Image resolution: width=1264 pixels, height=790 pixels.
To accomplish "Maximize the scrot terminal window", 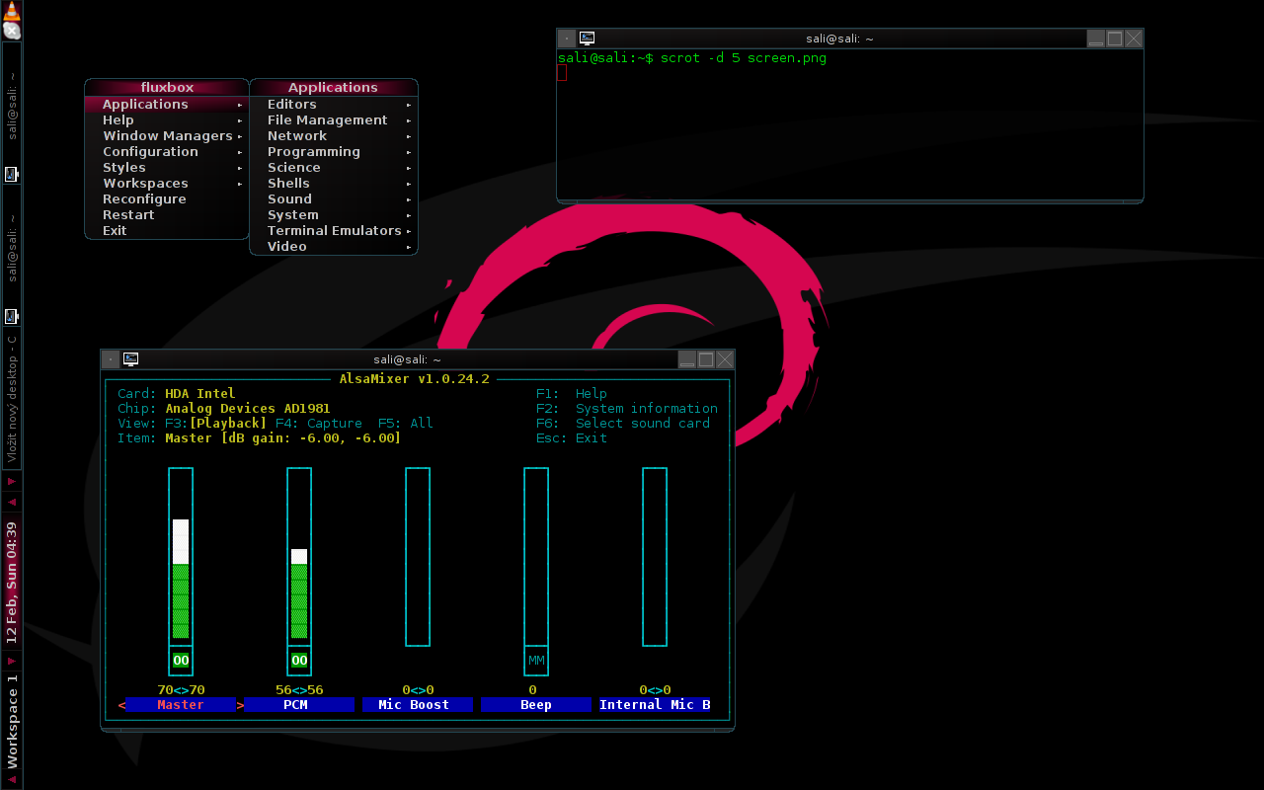I will [x=1115, y=39].
